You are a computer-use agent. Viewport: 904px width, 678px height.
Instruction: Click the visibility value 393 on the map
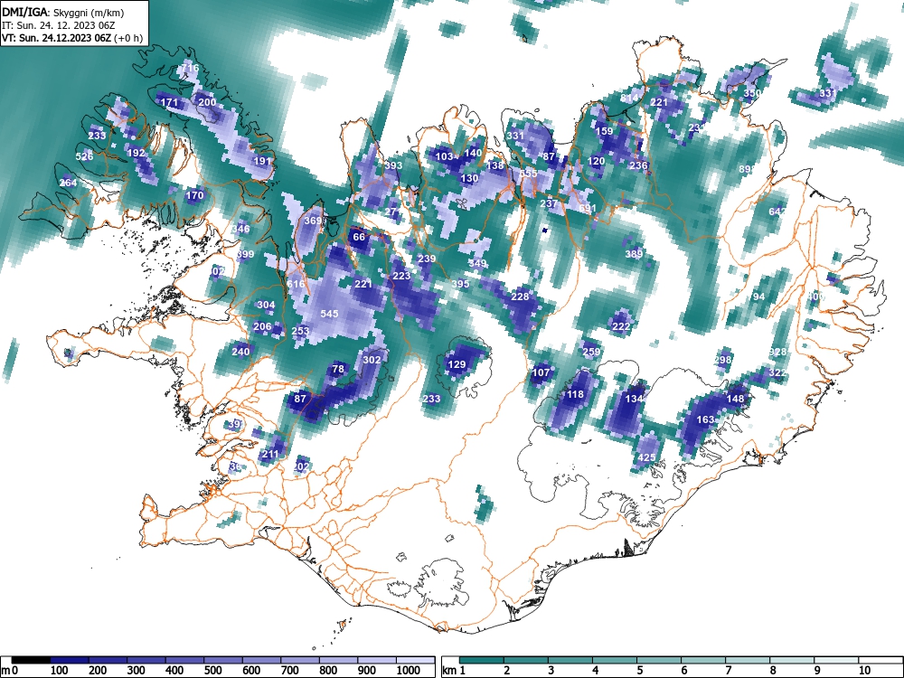(x=393, y=166)
